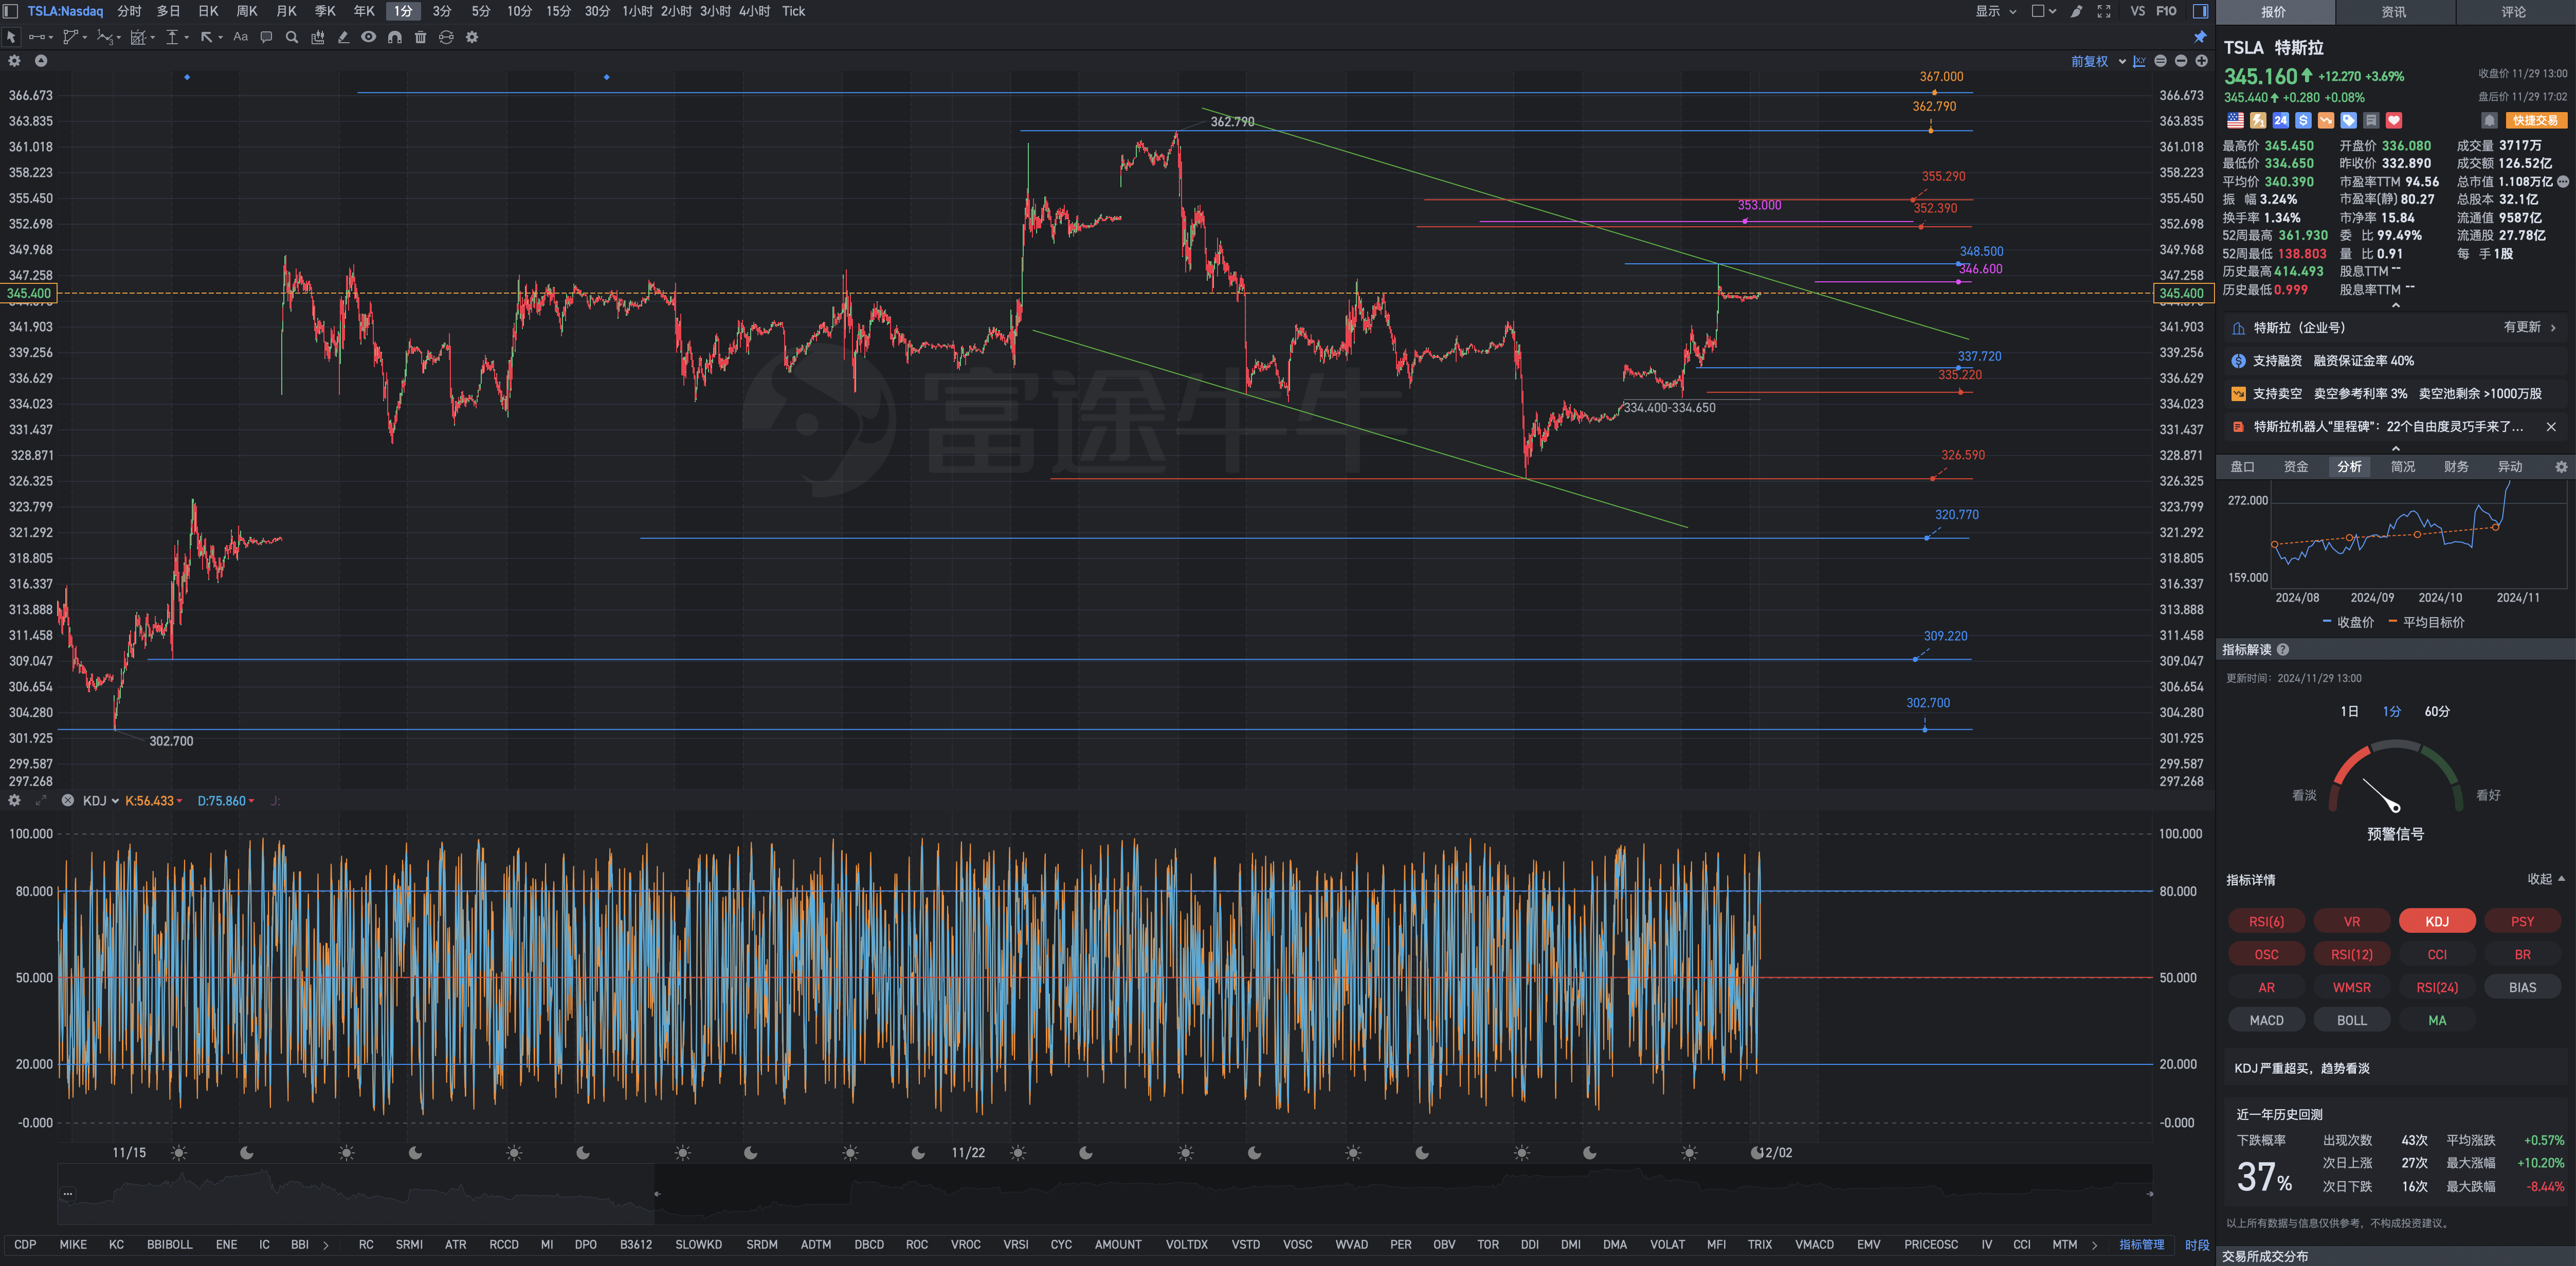2576x1266 pixels.
Task: Expand the KDJ indicator pane
Action: tap(41, 801)
